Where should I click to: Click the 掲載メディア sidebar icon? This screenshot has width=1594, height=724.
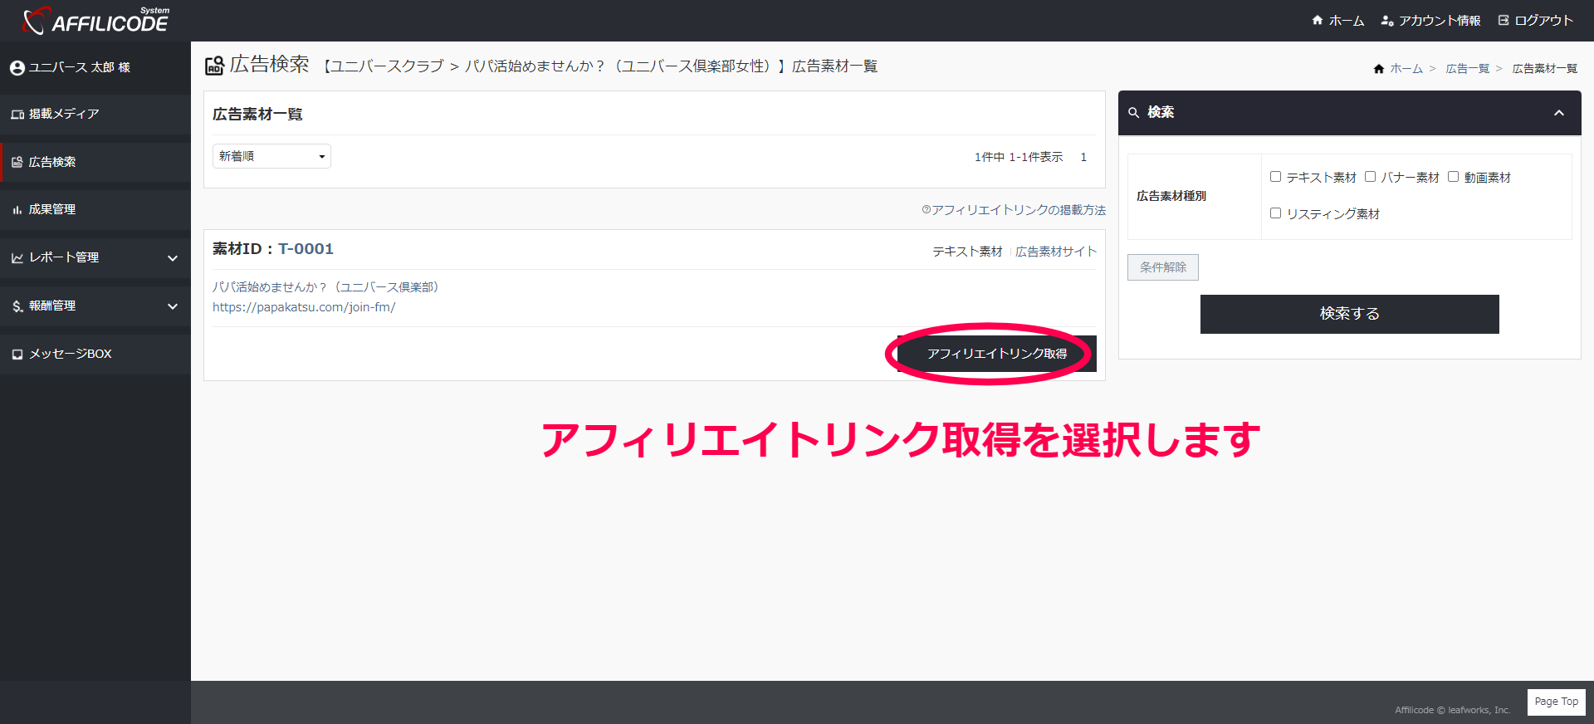[17, 115]
